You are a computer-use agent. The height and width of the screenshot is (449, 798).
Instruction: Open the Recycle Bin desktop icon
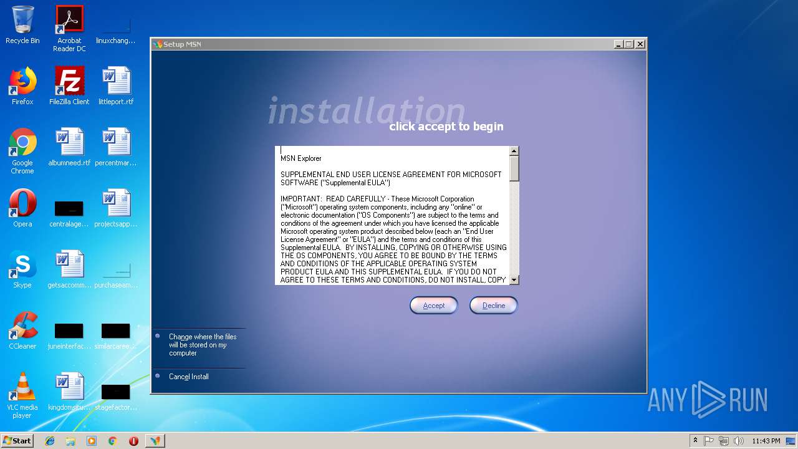22,25
